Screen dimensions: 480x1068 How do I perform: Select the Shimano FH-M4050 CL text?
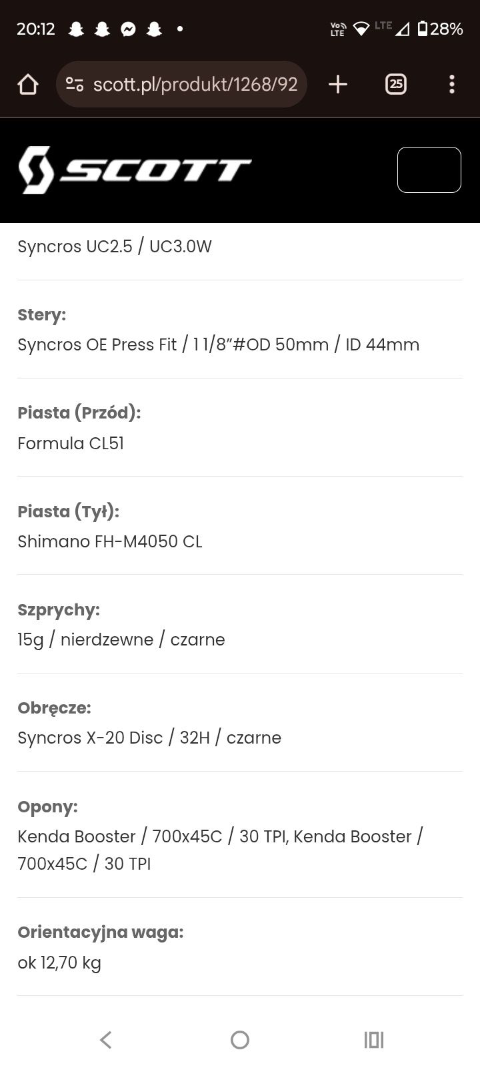[110, 541]
